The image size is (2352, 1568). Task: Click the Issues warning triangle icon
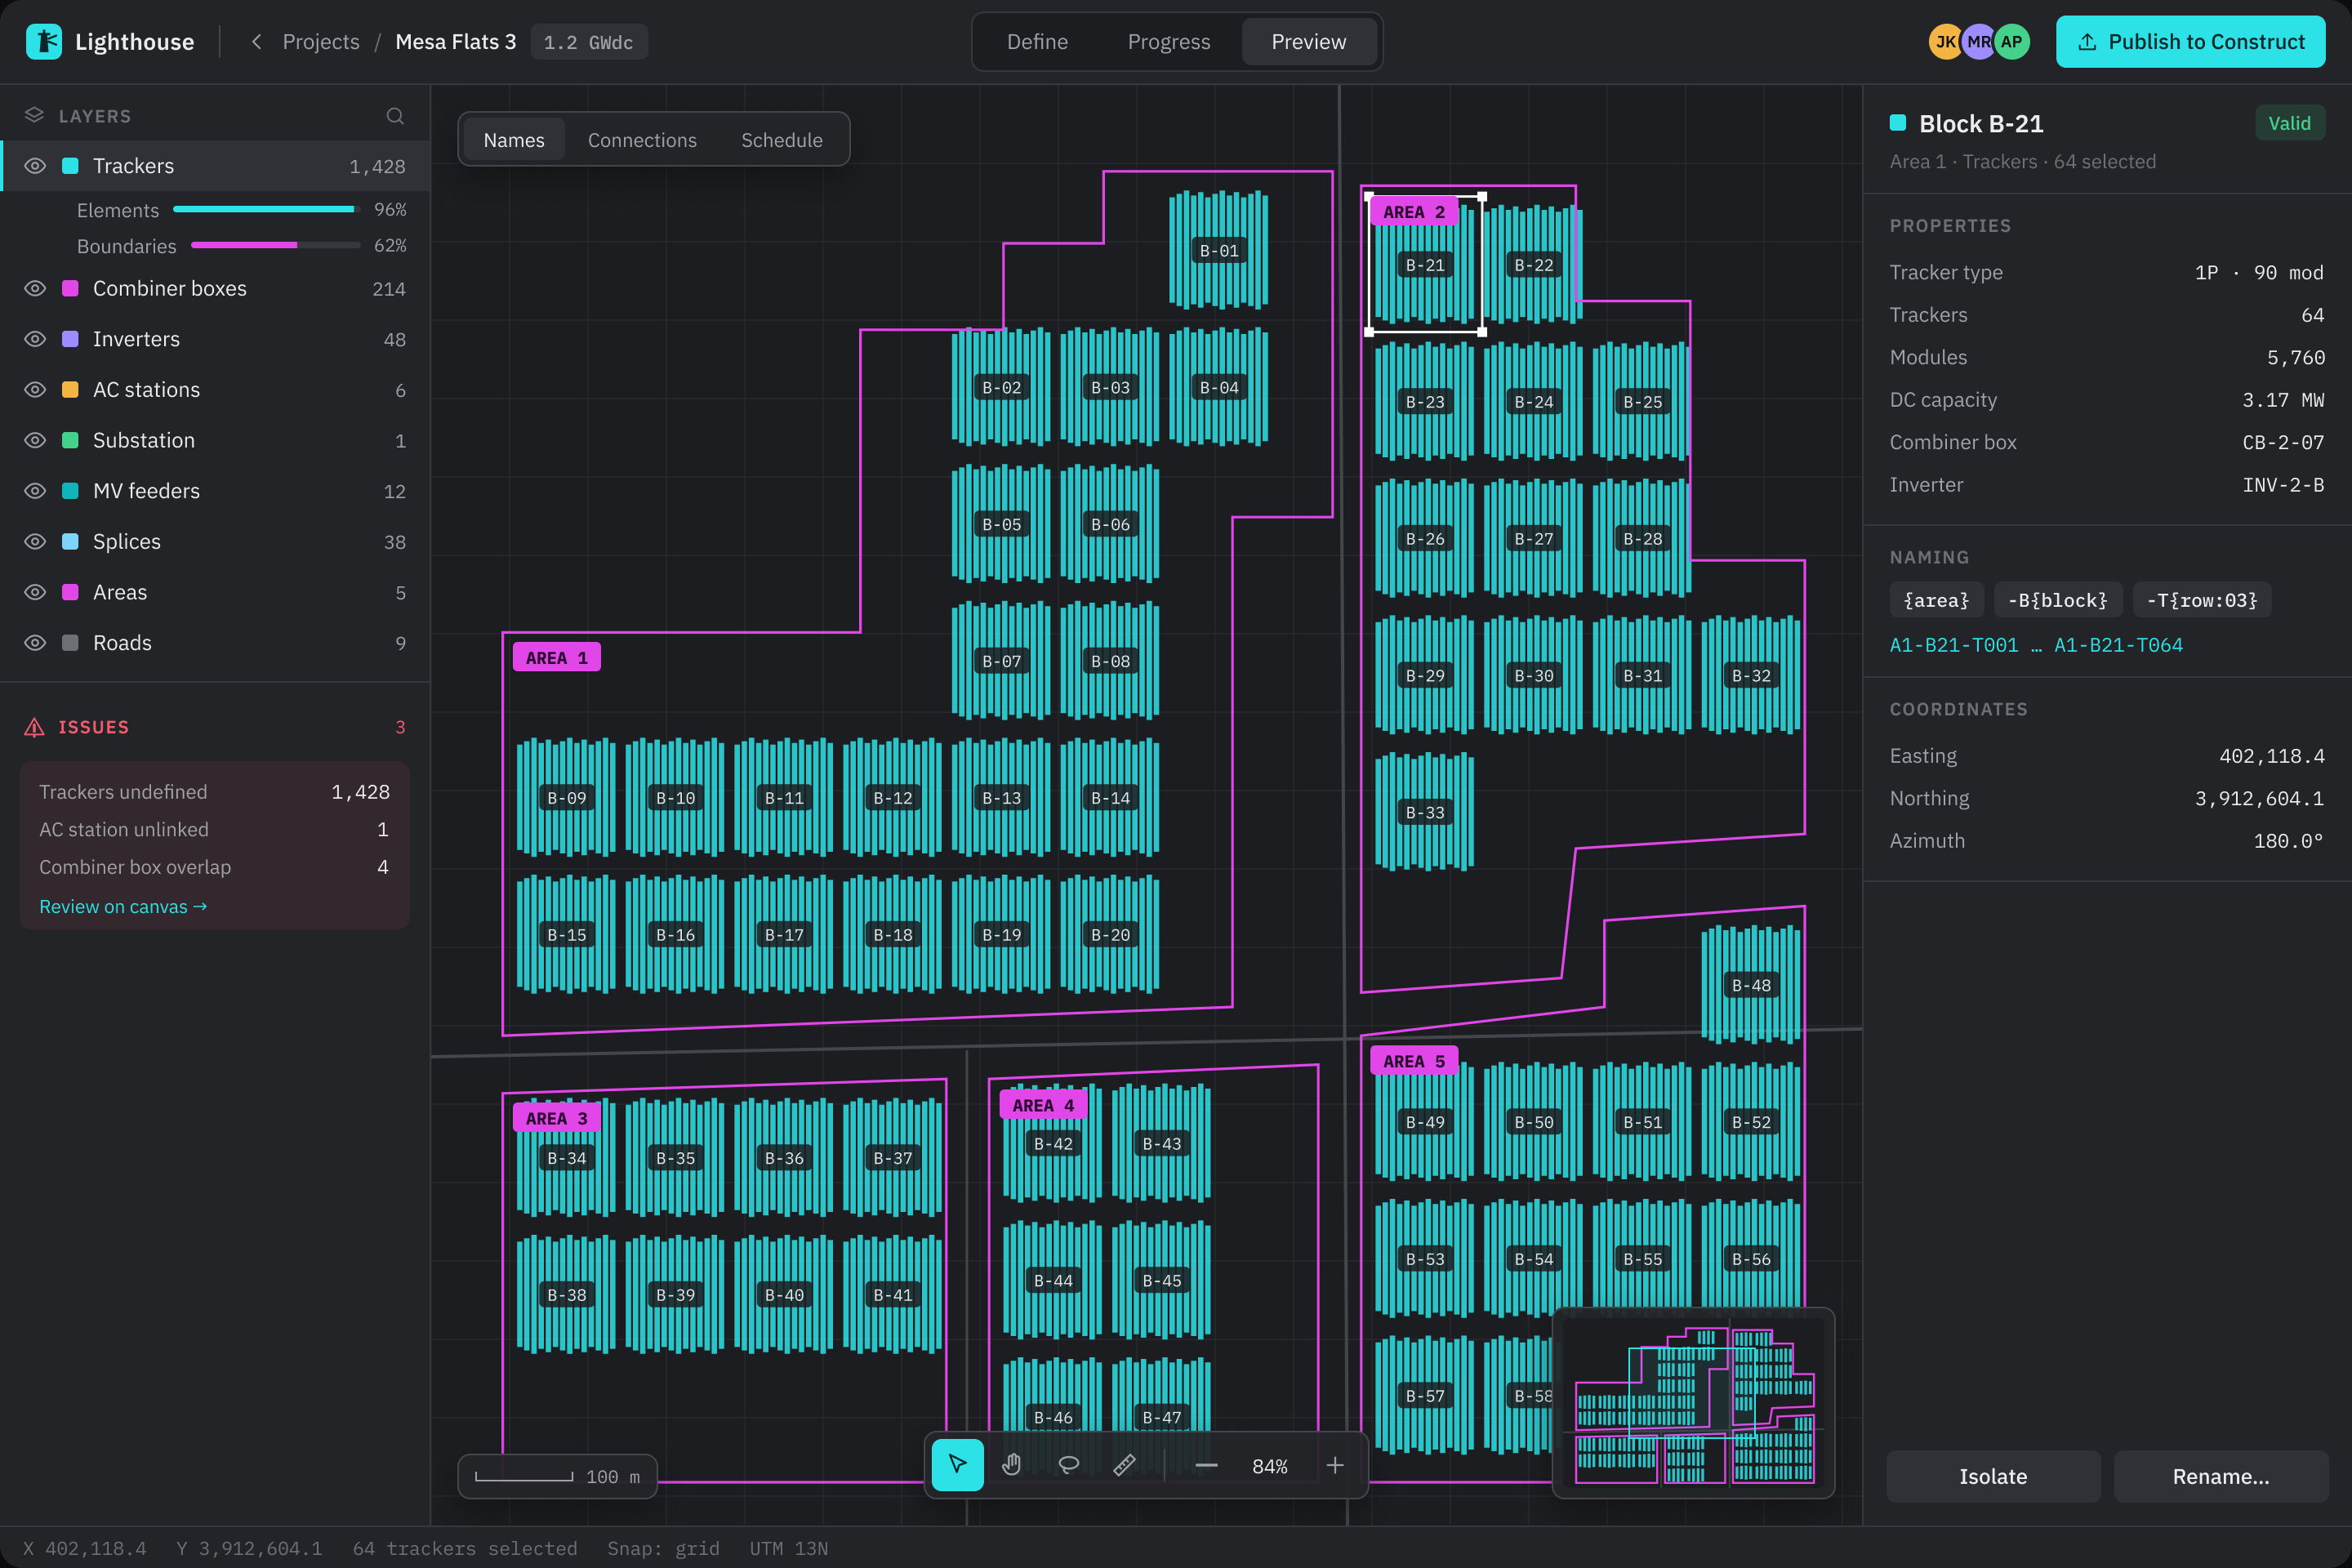[34, 727]
